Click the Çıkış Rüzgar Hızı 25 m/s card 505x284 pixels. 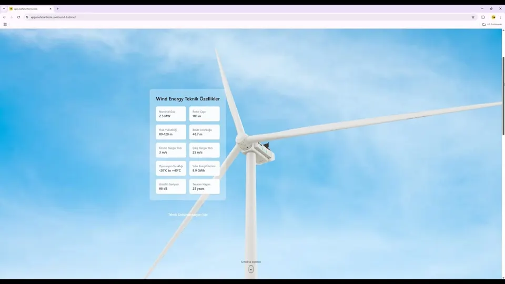point(205,150)
